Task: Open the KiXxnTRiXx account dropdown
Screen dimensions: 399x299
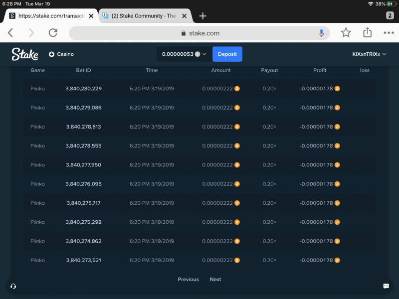Action: coord(369,54)
